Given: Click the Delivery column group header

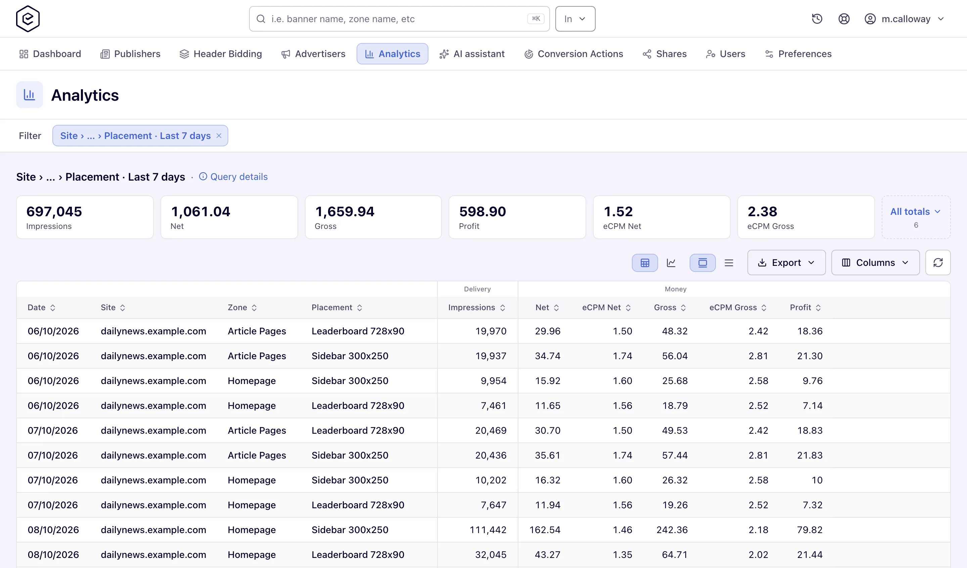Looking at the screenshot, I should pyautogui.click(x=477, y=289).
